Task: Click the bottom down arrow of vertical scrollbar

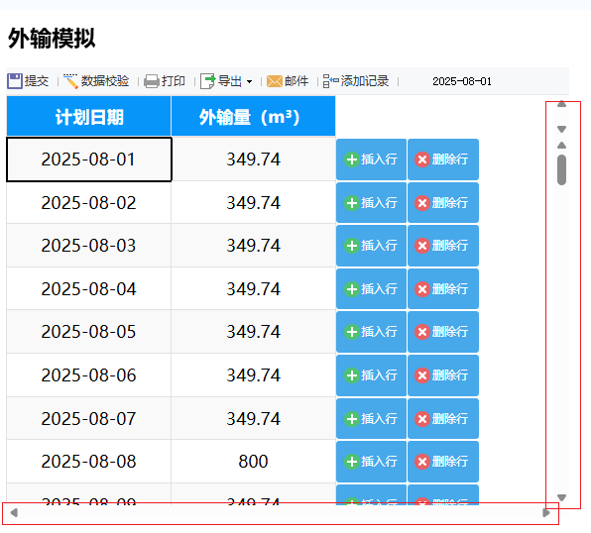Action: pos(561,497)
